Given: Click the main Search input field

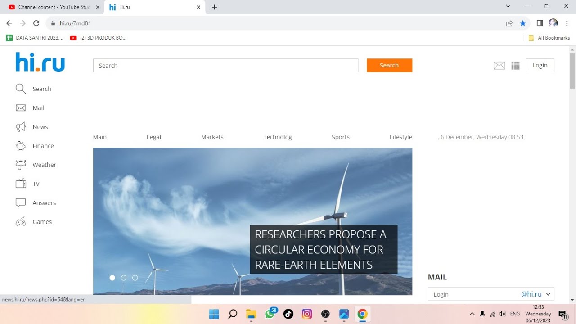Looking at the screenshot, I should pos(225,66).
